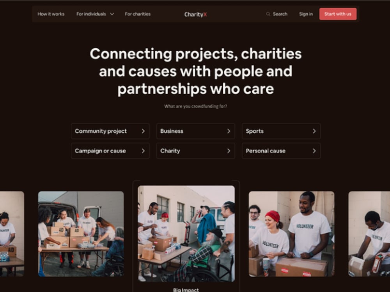390x292 pixels.
Task: Click the Business category chevron
Action: [x=229, y=131]
